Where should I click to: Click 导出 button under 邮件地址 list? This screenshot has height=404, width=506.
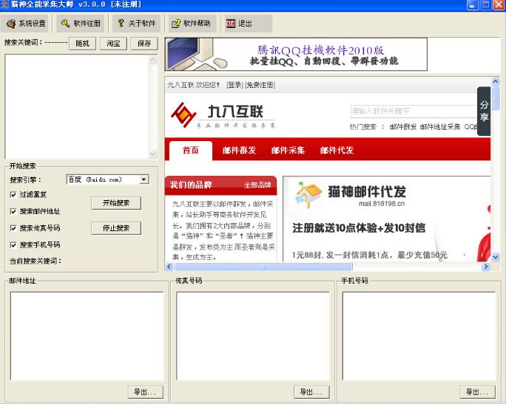[x=144, y=391]
